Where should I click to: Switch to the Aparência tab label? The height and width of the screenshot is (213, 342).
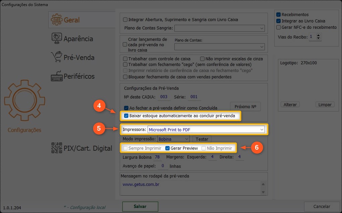(78, 39)
